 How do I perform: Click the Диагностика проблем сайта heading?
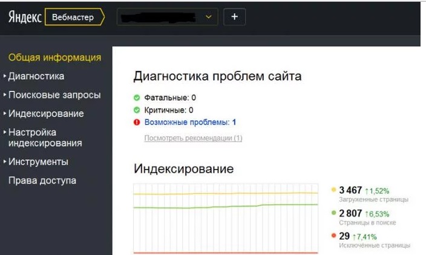tap(217, 76)
